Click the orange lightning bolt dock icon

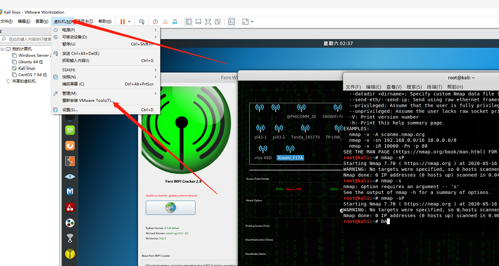pos(70,161)
